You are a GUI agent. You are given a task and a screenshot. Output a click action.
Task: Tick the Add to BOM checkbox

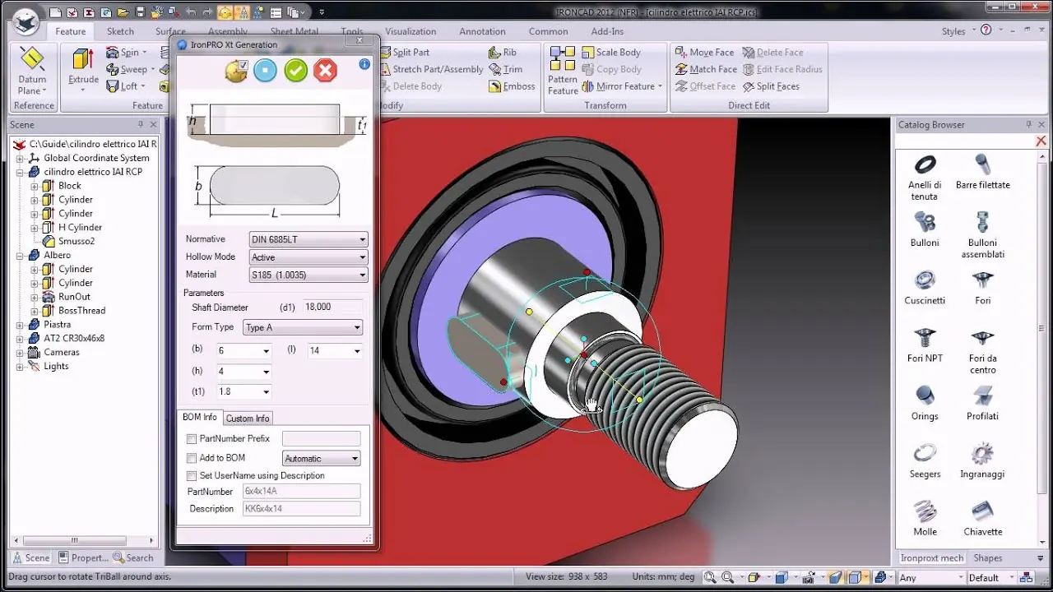click(192, 458)
